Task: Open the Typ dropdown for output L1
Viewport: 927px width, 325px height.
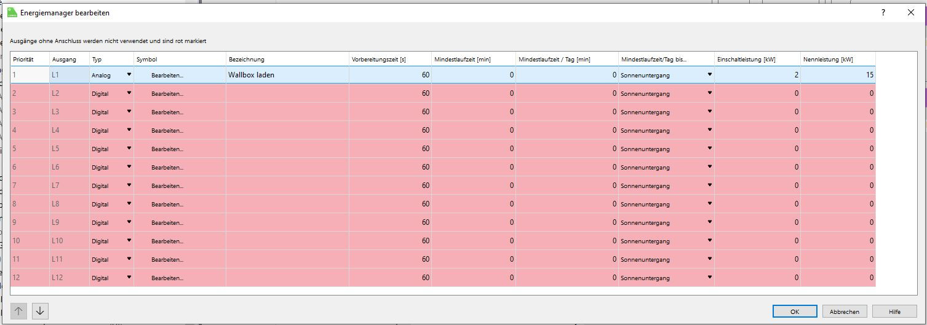Action: coord(129,74)
